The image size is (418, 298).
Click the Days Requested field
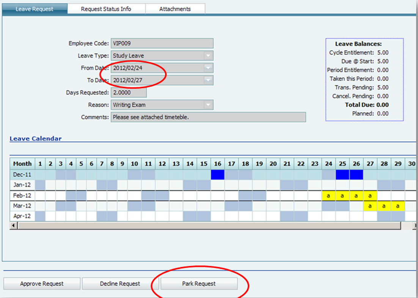pos(128,93)
